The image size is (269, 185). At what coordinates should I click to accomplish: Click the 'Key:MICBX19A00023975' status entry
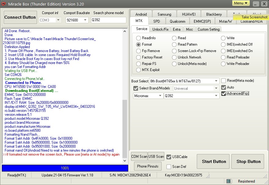pos(183,175)
